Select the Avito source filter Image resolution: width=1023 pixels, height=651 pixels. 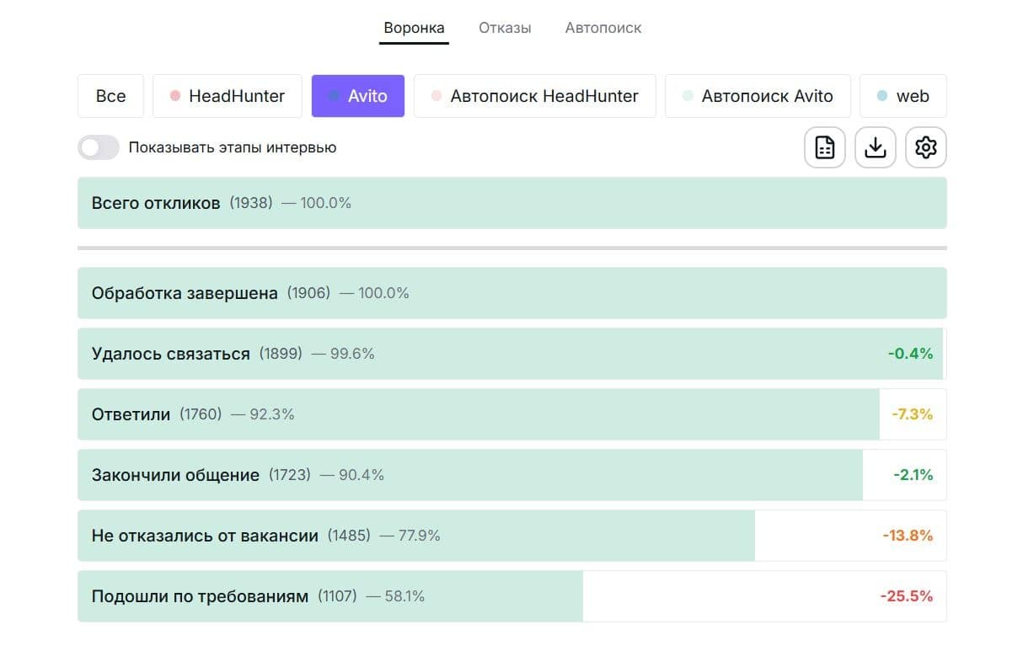click(358, 96)
